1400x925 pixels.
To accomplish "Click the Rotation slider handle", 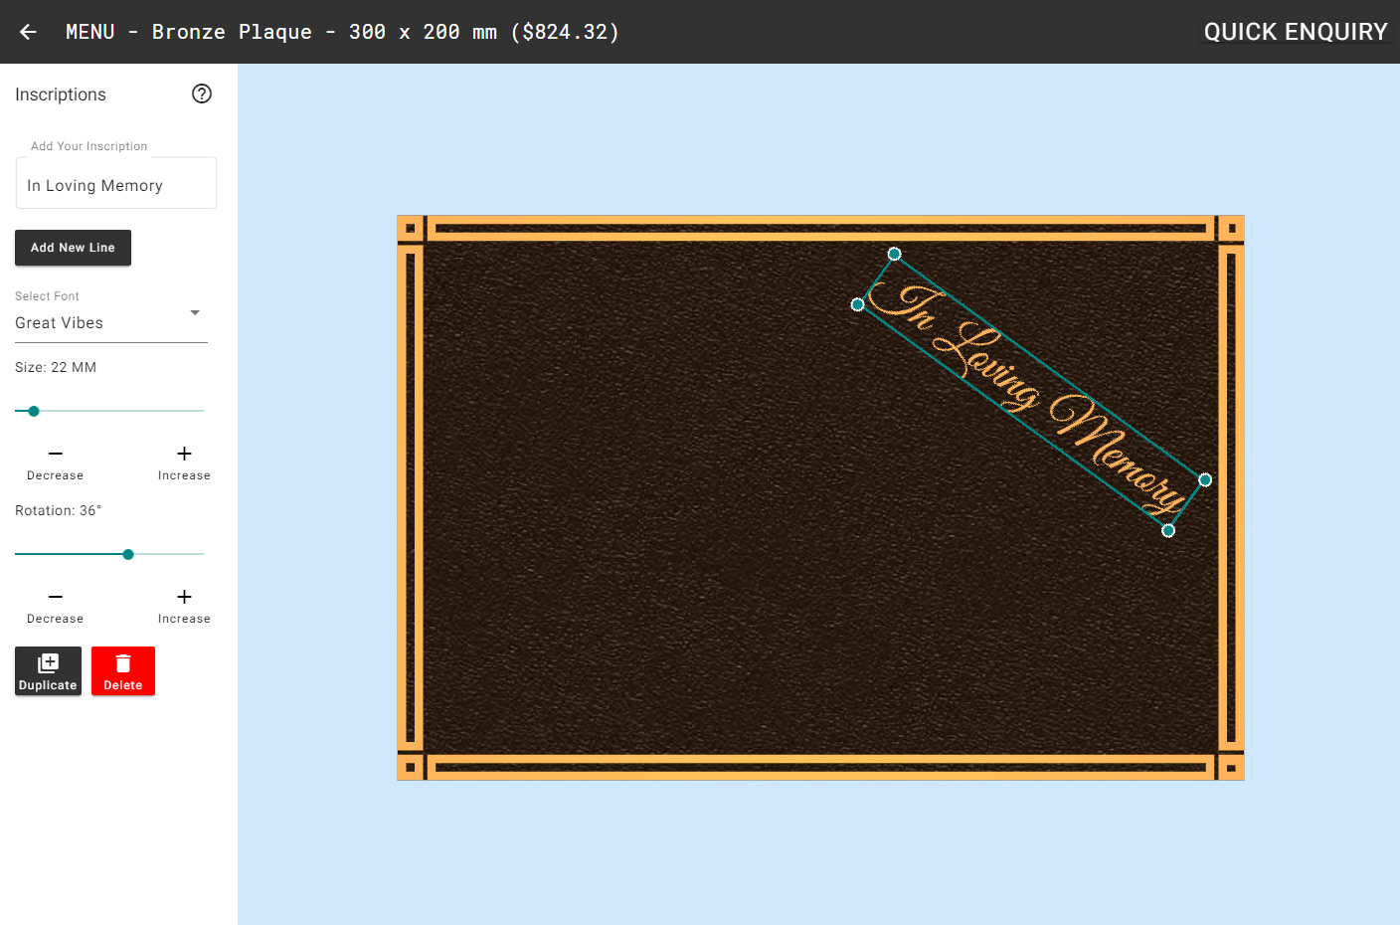I will [128, 554].
